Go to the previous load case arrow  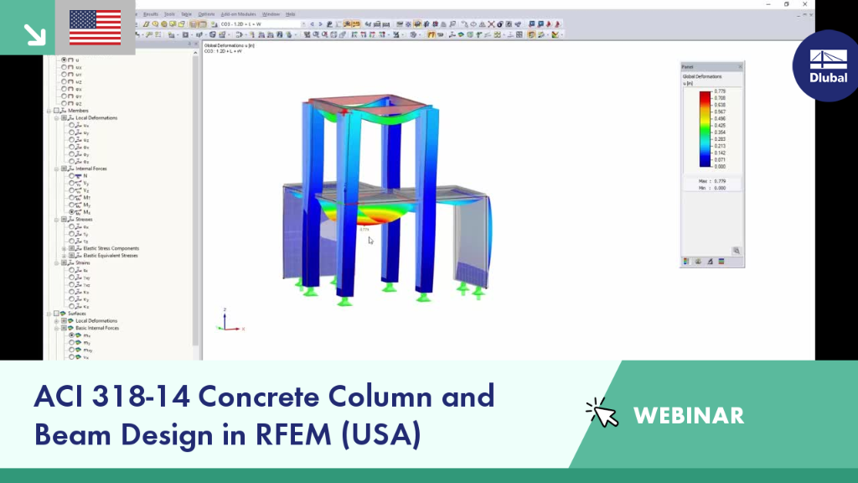pos(313,24)
